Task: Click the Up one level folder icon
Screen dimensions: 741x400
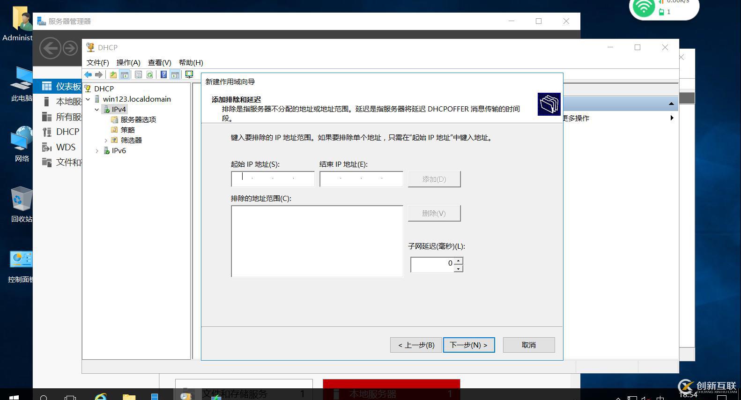Action: 113,74
